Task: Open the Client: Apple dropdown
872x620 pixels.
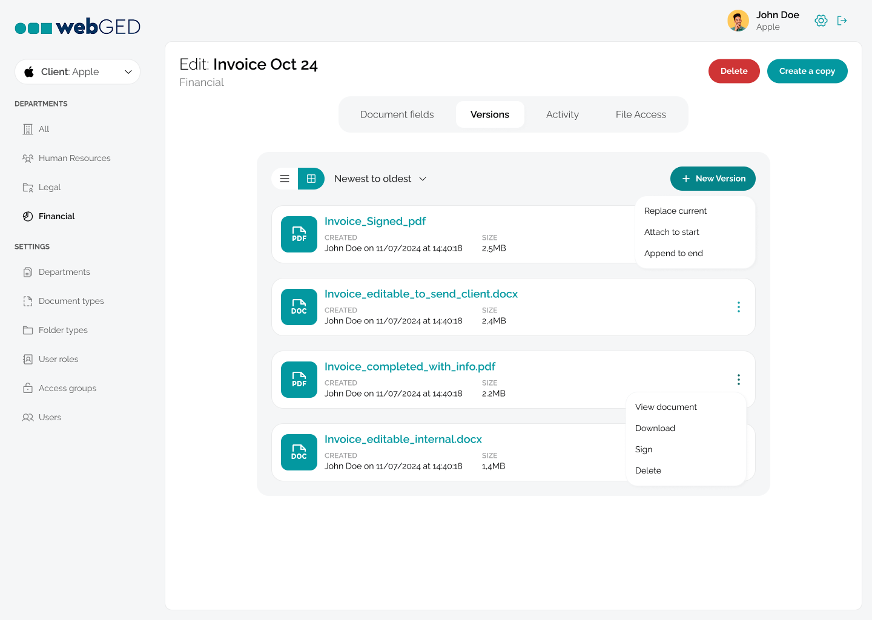Action: (x=78, y=71)
